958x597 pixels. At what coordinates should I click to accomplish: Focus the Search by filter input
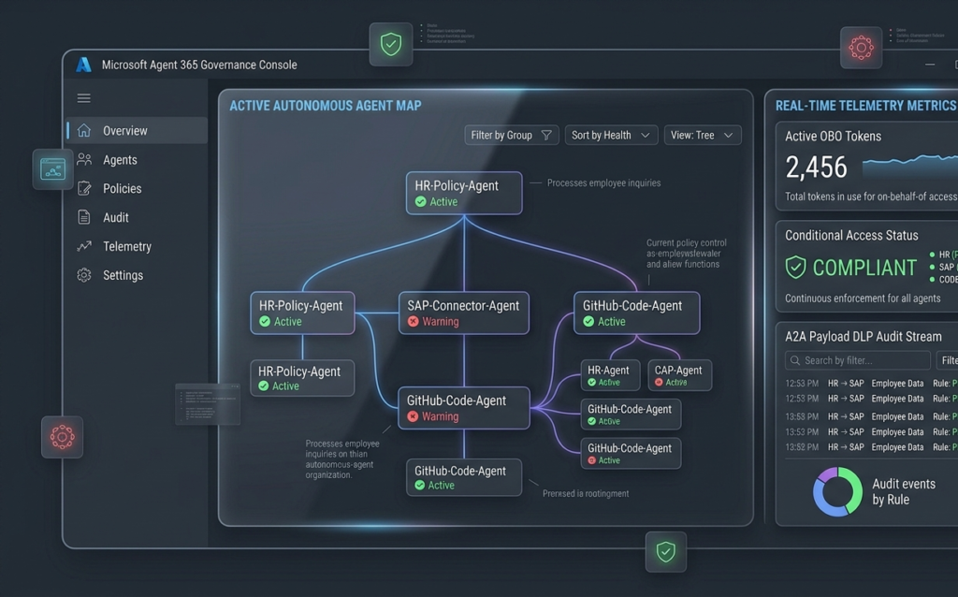[x=857, y=360]
